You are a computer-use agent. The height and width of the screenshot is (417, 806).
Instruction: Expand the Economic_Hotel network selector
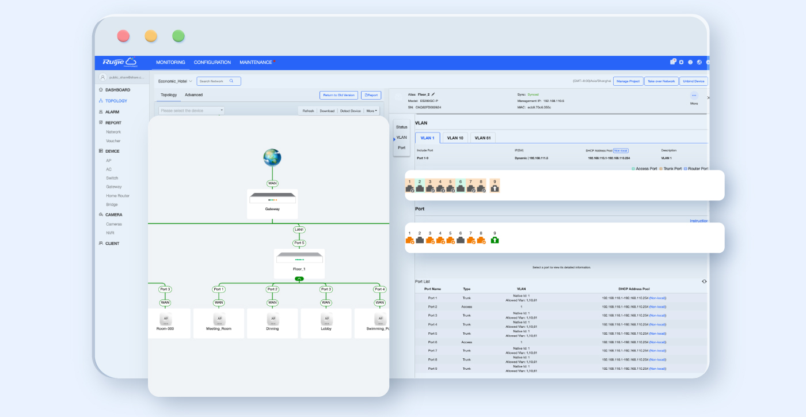(176, 81)
